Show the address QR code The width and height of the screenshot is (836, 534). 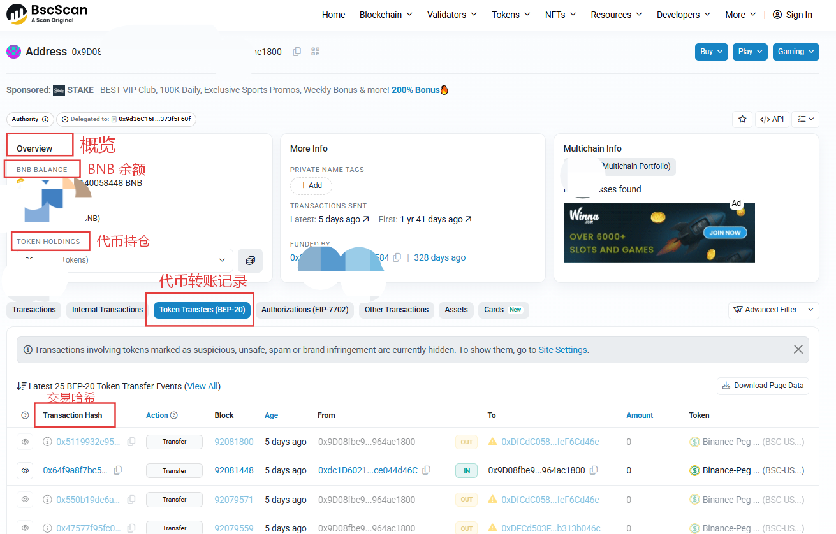[x=315, y=52]
